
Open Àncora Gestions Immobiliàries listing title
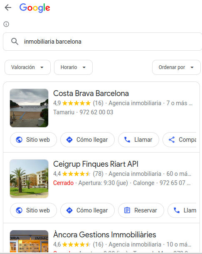104,235
